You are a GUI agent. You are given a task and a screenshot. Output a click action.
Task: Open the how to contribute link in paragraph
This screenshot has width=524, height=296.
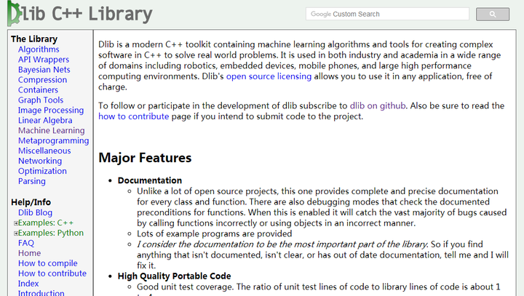pos(133,116)
